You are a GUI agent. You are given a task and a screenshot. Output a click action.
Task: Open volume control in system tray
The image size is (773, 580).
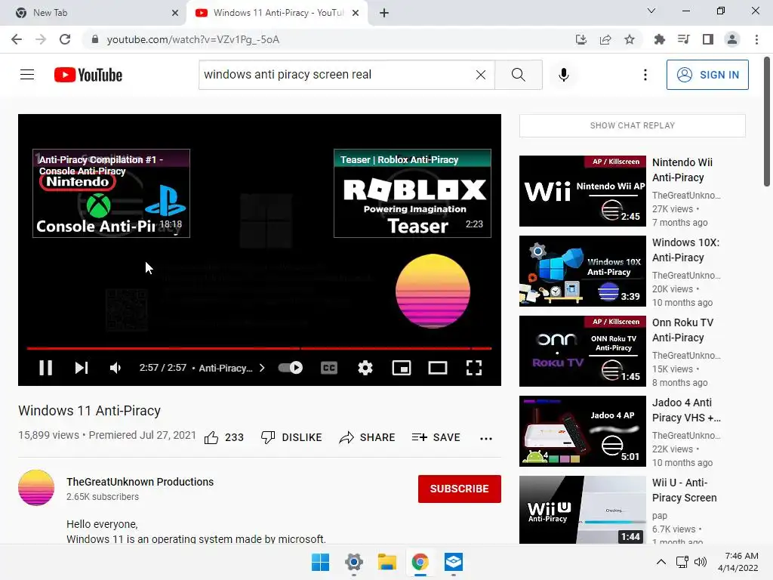click(x=700, y=562)
